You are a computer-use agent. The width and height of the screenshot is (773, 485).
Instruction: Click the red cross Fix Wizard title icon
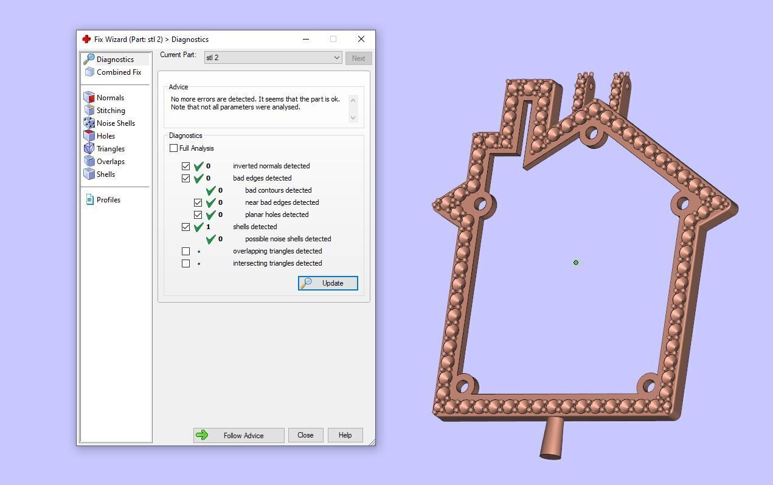tap(86, 39)
